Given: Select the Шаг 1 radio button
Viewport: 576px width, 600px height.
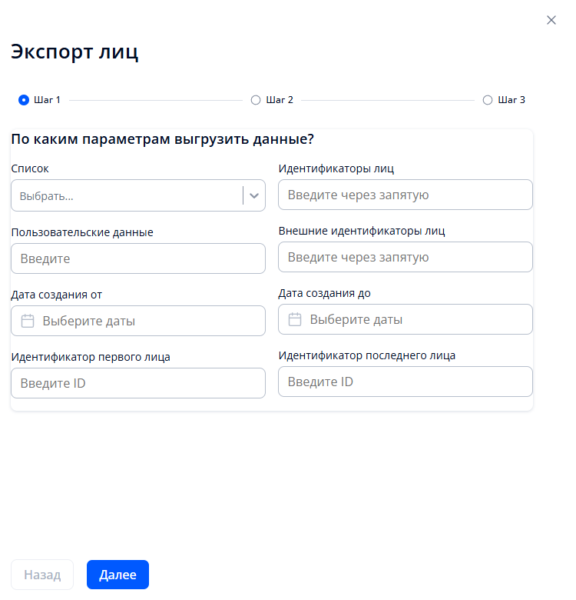Looking at the screenshot, I should pyautogui.click(x=24, y=100).
